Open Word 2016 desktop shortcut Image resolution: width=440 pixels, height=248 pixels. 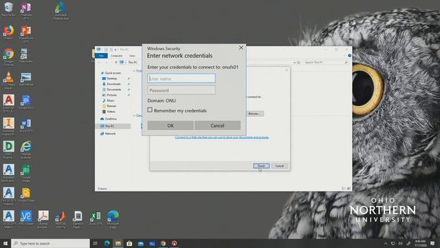click(x=26, y=125)
